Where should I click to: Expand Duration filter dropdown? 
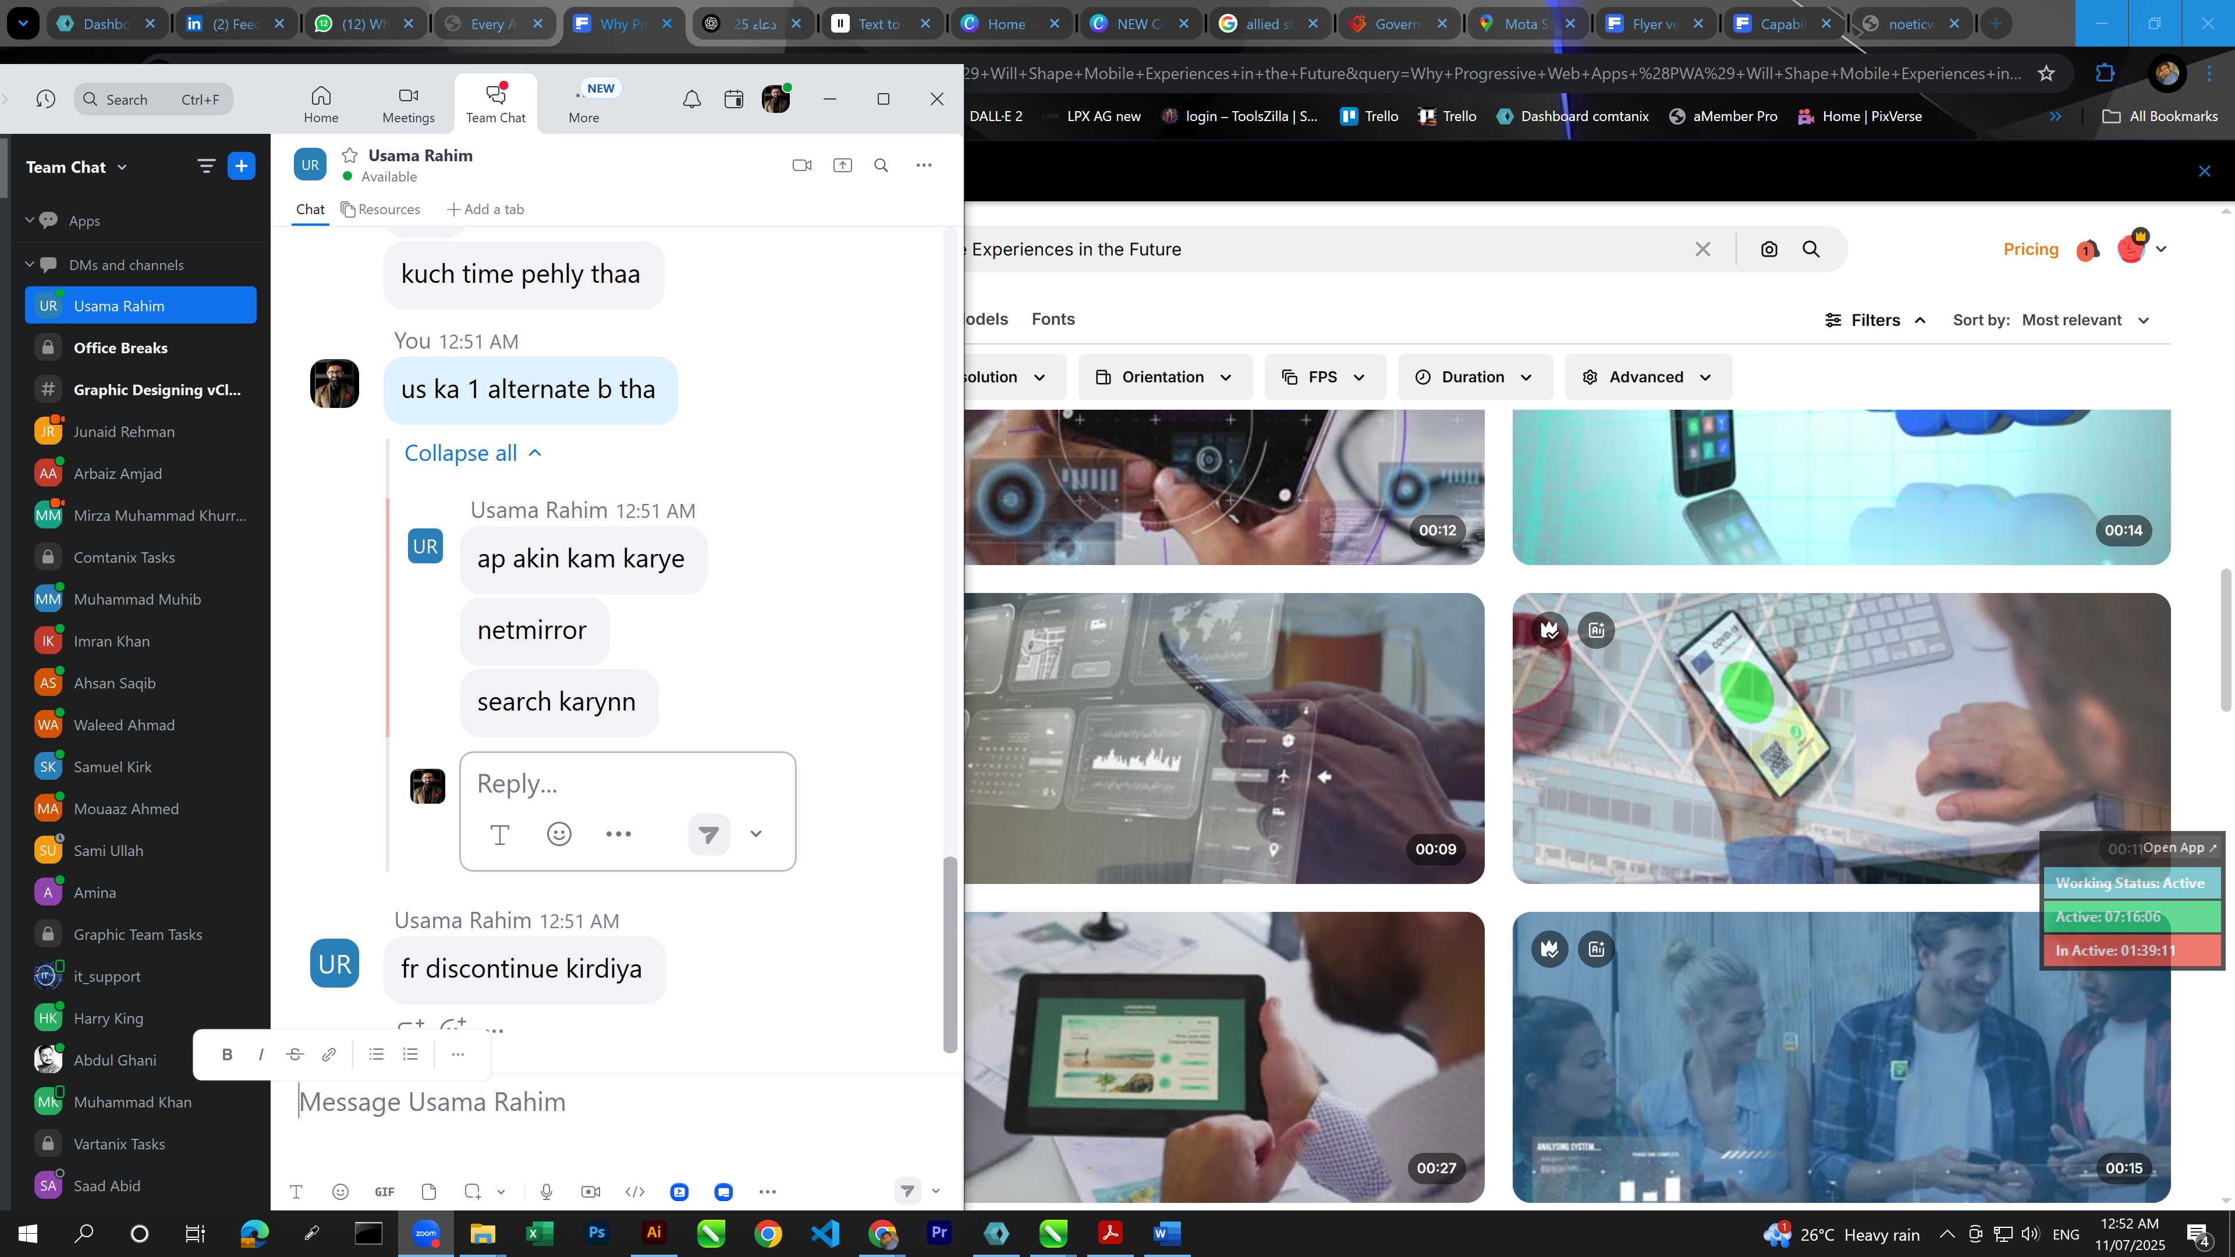click(x=1474, y=377)
